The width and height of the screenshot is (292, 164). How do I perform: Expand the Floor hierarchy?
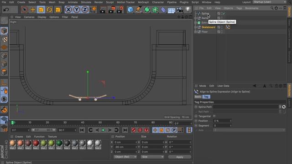tap(195, 32)
